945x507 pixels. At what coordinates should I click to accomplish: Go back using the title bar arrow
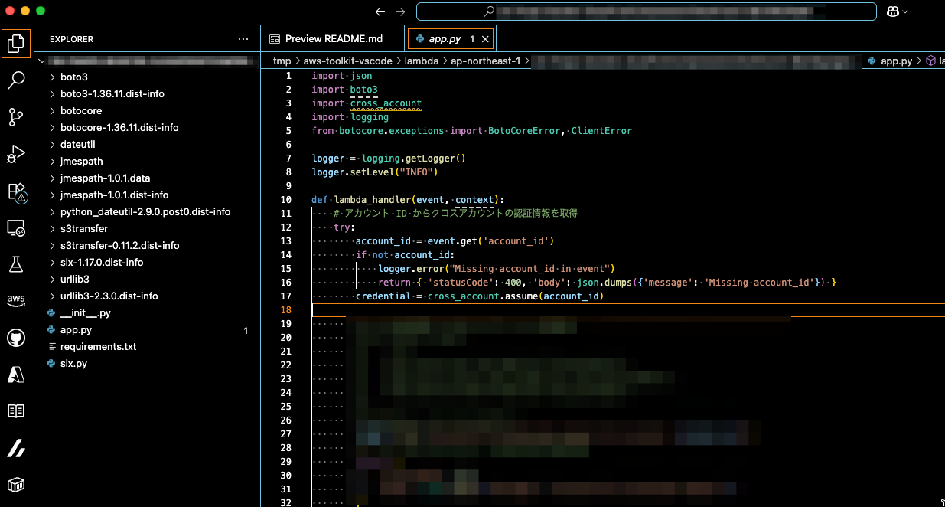[x=380, y=11]
